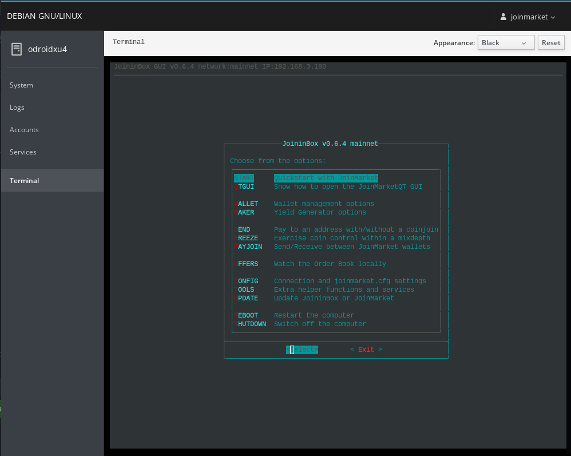Click the <Select> dialog button

pyautogui.click(x=302, y=350)
